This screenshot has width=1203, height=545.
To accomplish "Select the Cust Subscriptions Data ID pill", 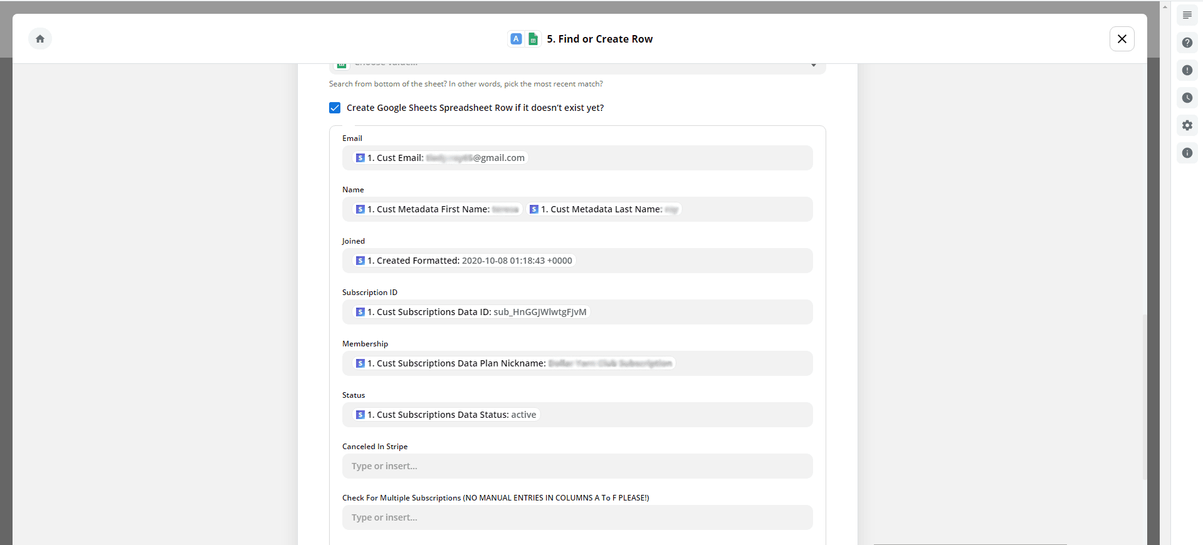I will 471,312.
